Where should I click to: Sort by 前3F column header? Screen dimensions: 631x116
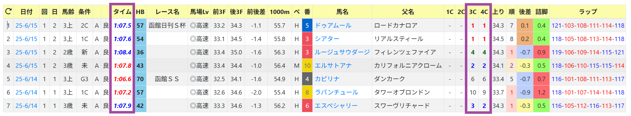[219, 12]
